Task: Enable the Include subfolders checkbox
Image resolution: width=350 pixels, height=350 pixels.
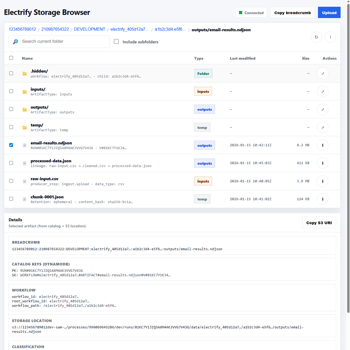Action: point(117,42)
